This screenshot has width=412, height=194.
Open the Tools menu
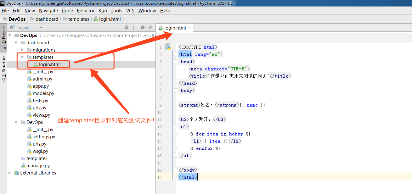point(116,11)
